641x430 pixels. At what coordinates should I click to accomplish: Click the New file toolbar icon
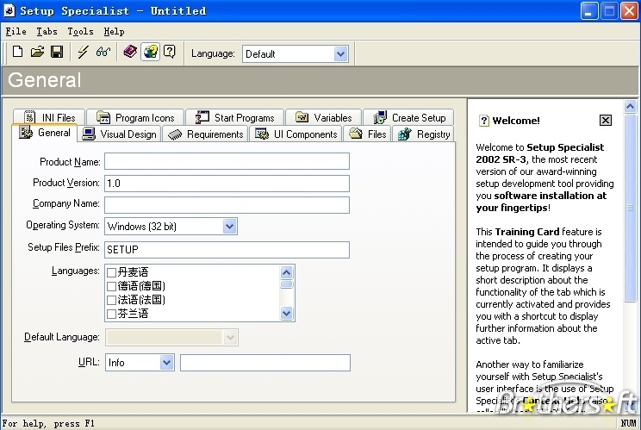point(17,52)
